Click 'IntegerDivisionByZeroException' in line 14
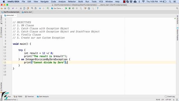The width and height of the screenshot is (179, 101). (x=46, y=59)
